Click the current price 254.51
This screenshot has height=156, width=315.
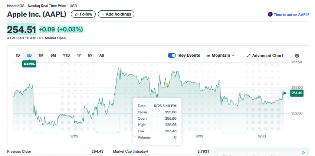click(22, 30)
